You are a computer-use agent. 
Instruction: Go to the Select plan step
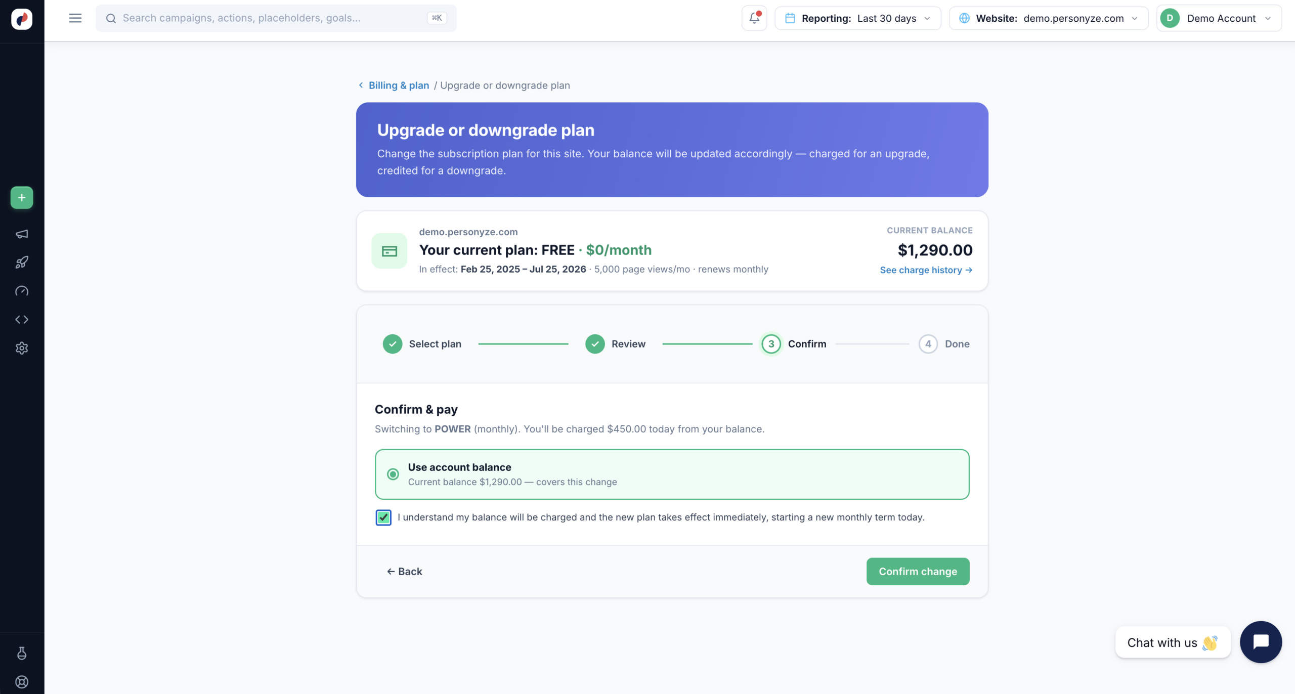[422, 344]
